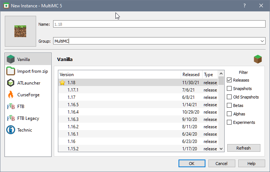
Task: Click the 10/29/20 release date cell
Action: pos(191,112)
